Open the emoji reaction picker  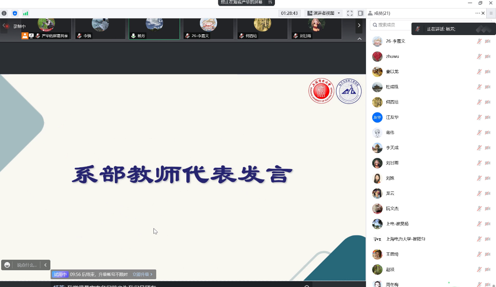(7, 265)
